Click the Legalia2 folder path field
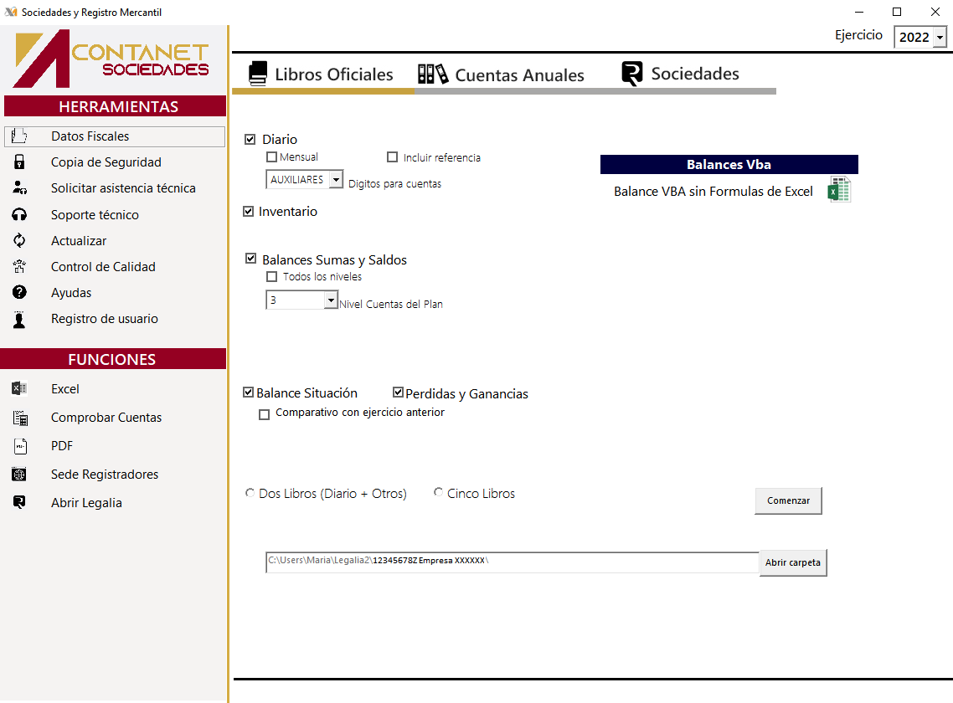This screenshot has height=703, width=953. (513, 562)
